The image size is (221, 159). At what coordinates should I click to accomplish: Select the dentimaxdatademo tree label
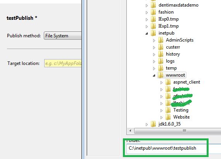pyautogui.click(x=178, y=5)
